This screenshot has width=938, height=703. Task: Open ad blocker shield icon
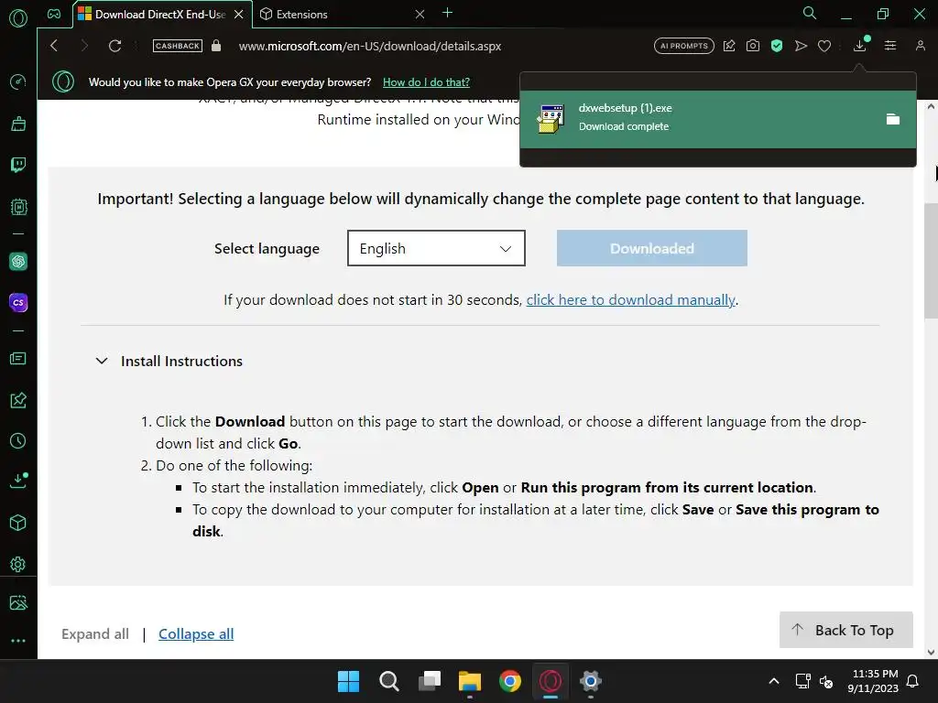[777, 46]
